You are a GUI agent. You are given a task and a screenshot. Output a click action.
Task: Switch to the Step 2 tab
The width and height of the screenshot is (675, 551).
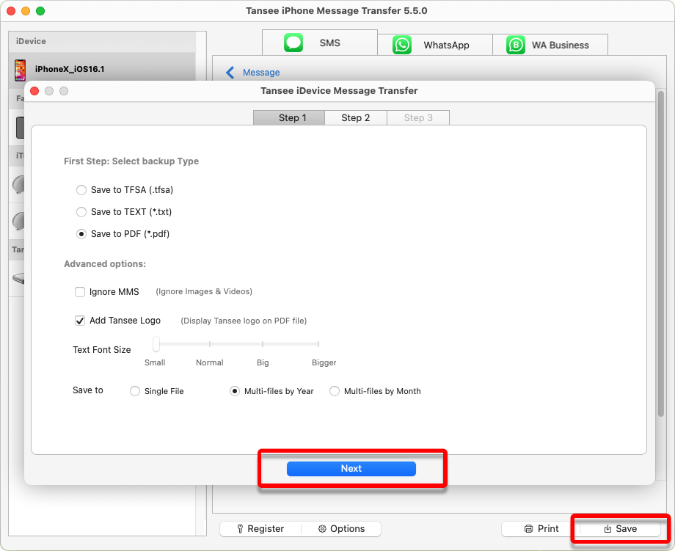pos(356,117)
